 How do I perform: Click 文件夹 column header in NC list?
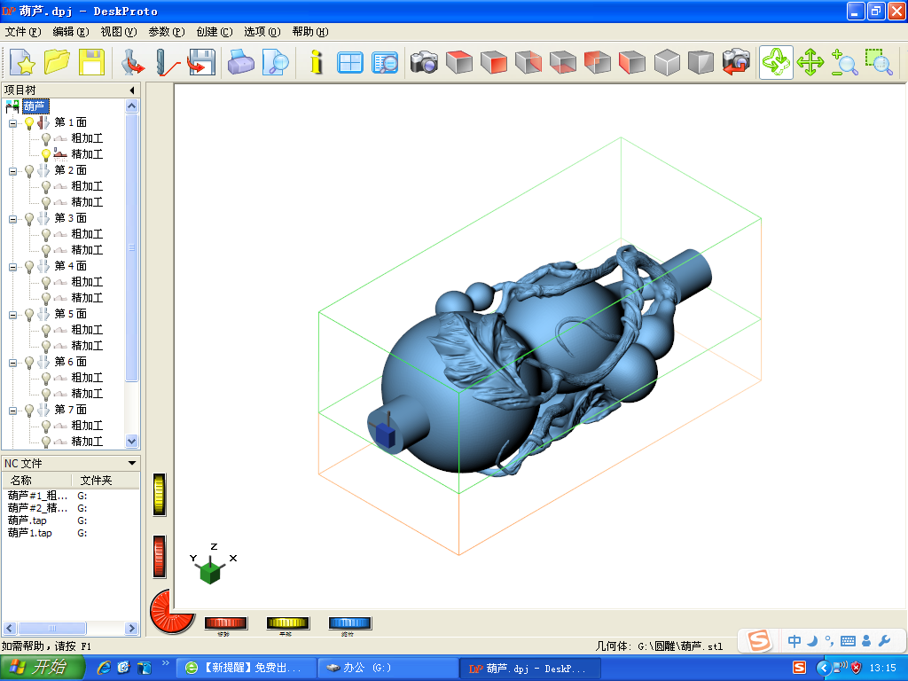pyautogui.click(x=106, y=480)
